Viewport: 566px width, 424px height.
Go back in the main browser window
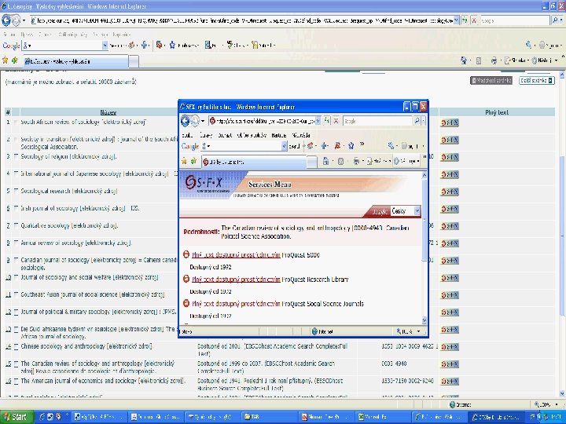click(6, 20)
